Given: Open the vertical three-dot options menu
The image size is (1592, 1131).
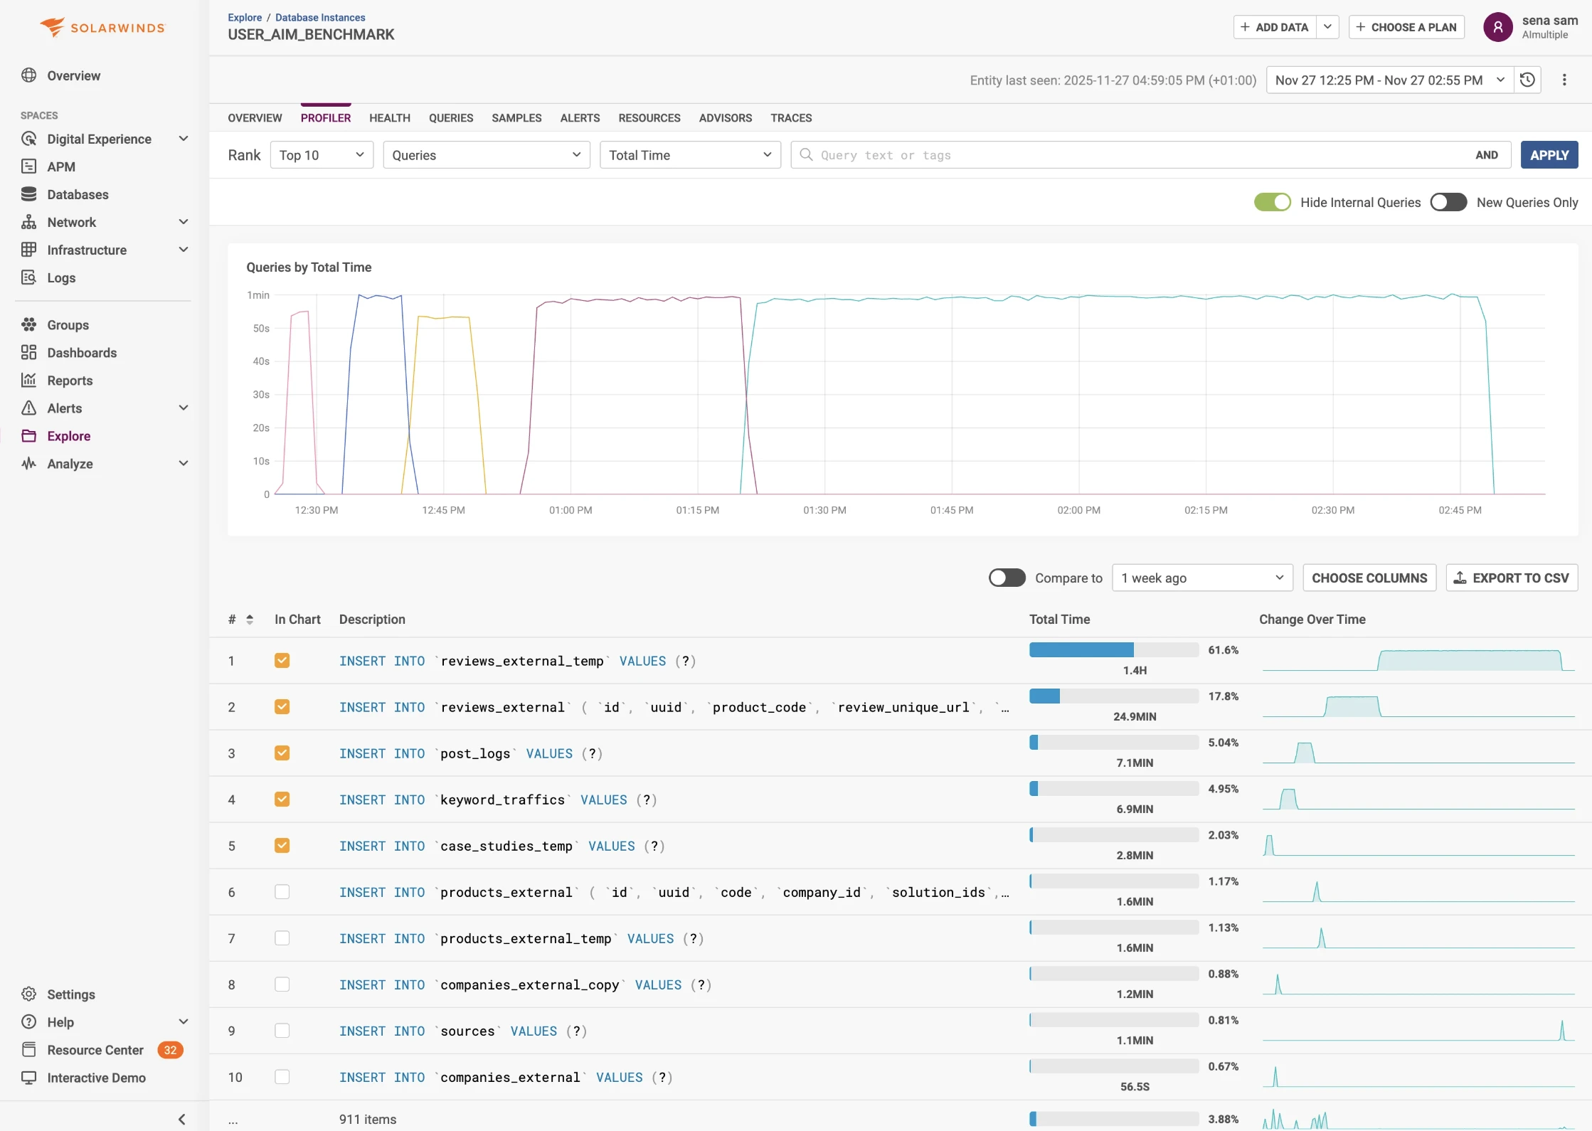Looking at the screenshot, I should [x=1564, y=80].
